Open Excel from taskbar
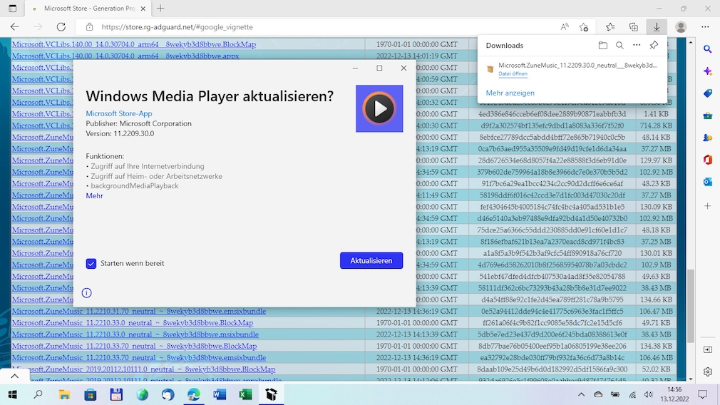 click(x=245, y=394)
